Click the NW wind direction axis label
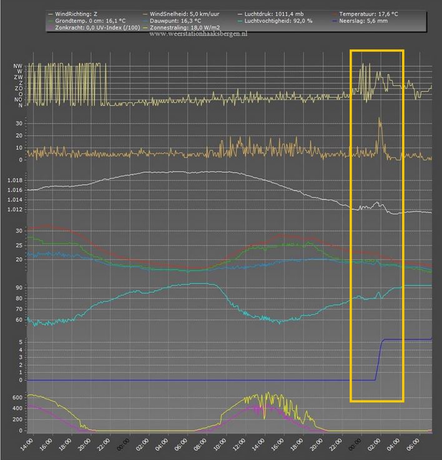Screen dimensions: 442x460 [17, 66]
